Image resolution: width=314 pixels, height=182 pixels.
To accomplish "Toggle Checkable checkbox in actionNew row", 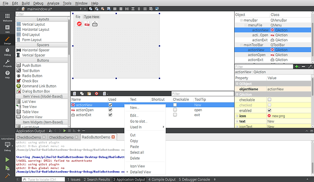I will tap(175, 105).
